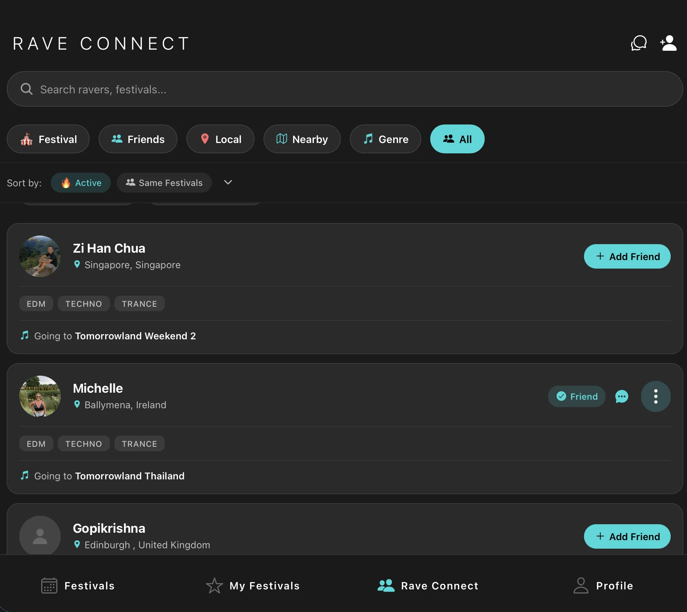Expand more sort options chevron

[x=228, y=182]
